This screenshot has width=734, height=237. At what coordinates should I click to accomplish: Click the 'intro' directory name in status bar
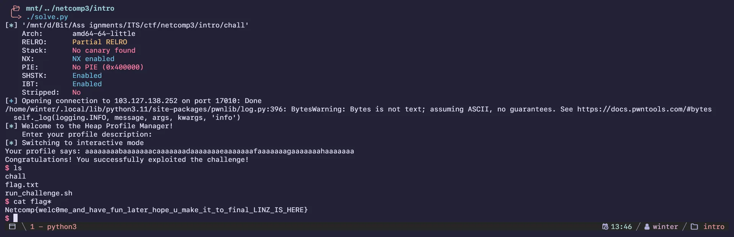(x=714, y=227)
